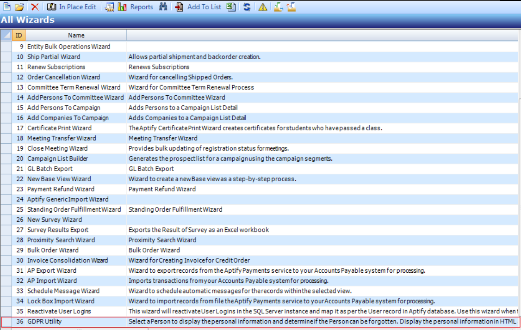Click the select-all grid corner box

pyautogui.click(x=6, y=35)
